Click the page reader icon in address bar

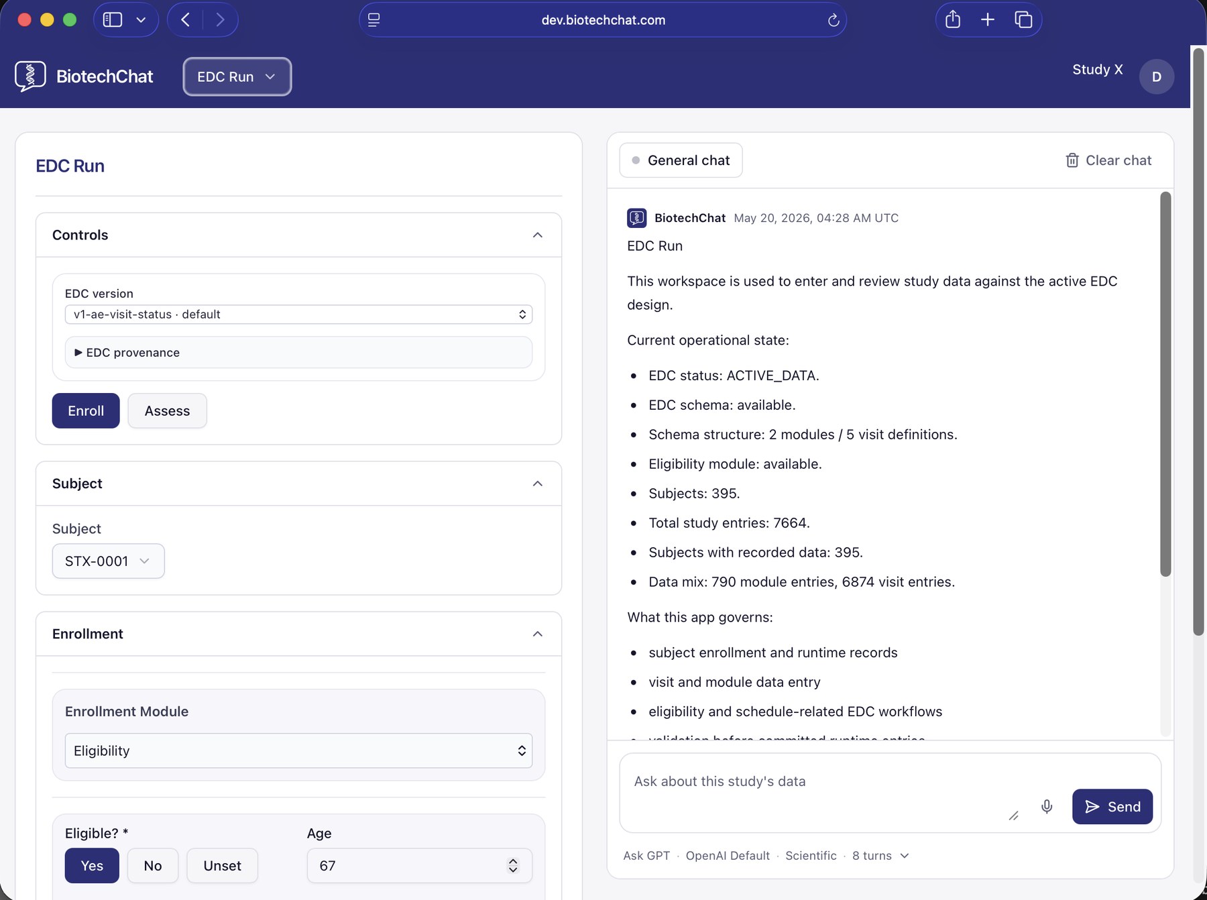point(374,20)
